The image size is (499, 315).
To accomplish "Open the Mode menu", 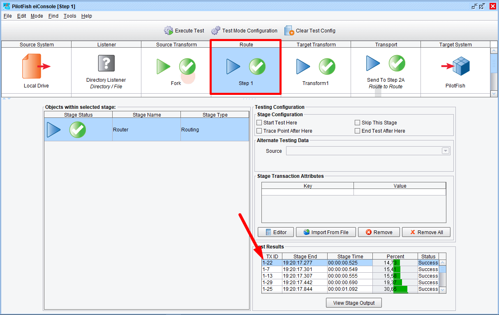I will [x=37, y=16].
